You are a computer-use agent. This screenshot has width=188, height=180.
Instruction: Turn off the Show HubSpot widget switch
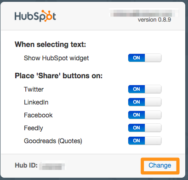coord(145,58)
